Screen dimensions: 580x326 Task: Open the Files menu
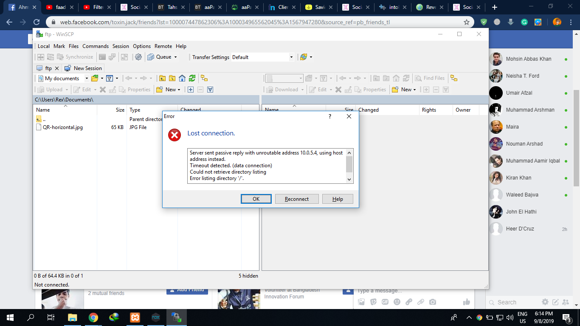click(74, 46)
